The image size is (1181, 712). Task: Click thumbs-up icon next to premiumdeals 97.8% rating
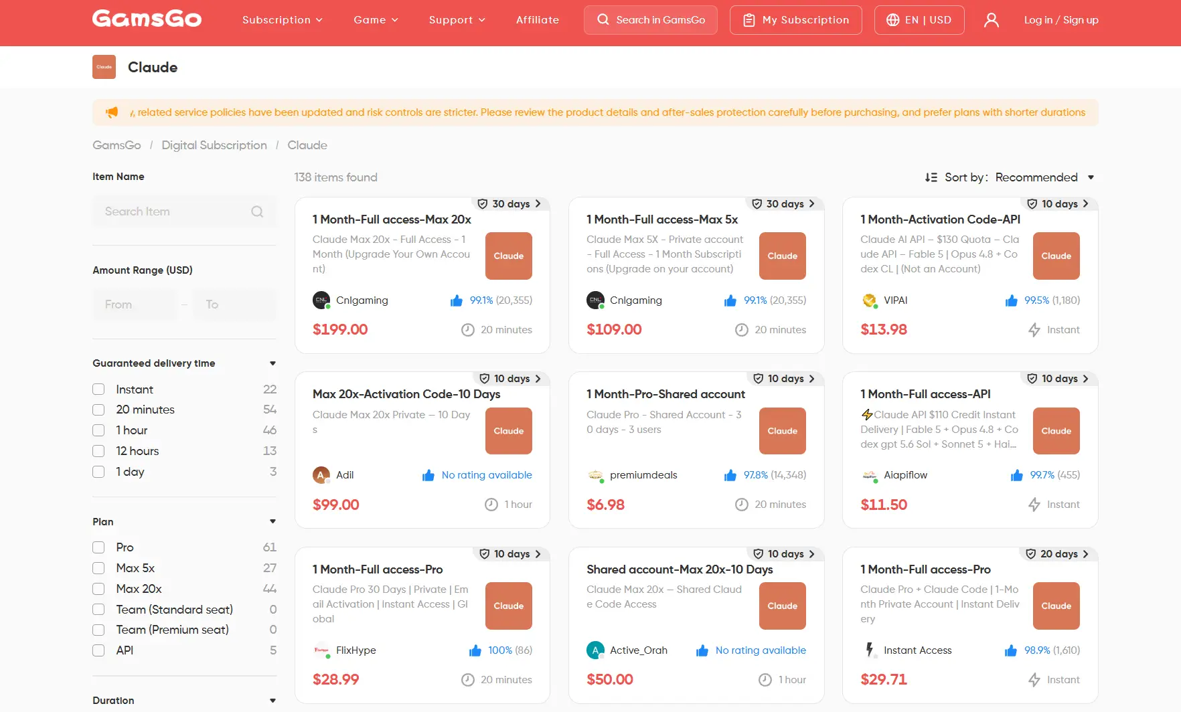(x=730, y=475)
